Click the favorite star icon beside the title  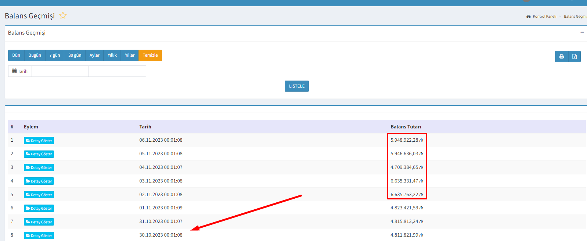pos(63,15)
